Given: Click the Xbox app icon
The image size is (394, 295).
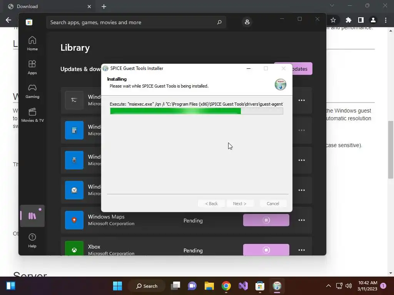Looking at the screenshot, I should [x=74, y=249].
